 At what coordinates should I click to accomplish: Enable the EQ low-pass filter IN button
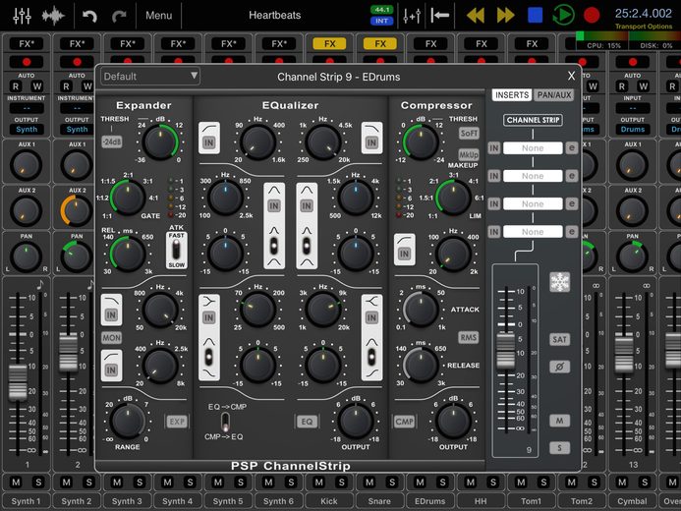[x=371, y=142]
